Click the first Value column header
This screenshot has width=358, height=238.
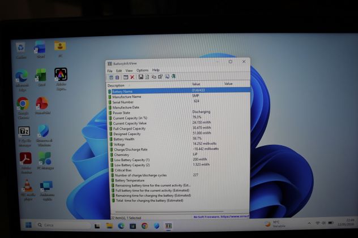point(196,84)
